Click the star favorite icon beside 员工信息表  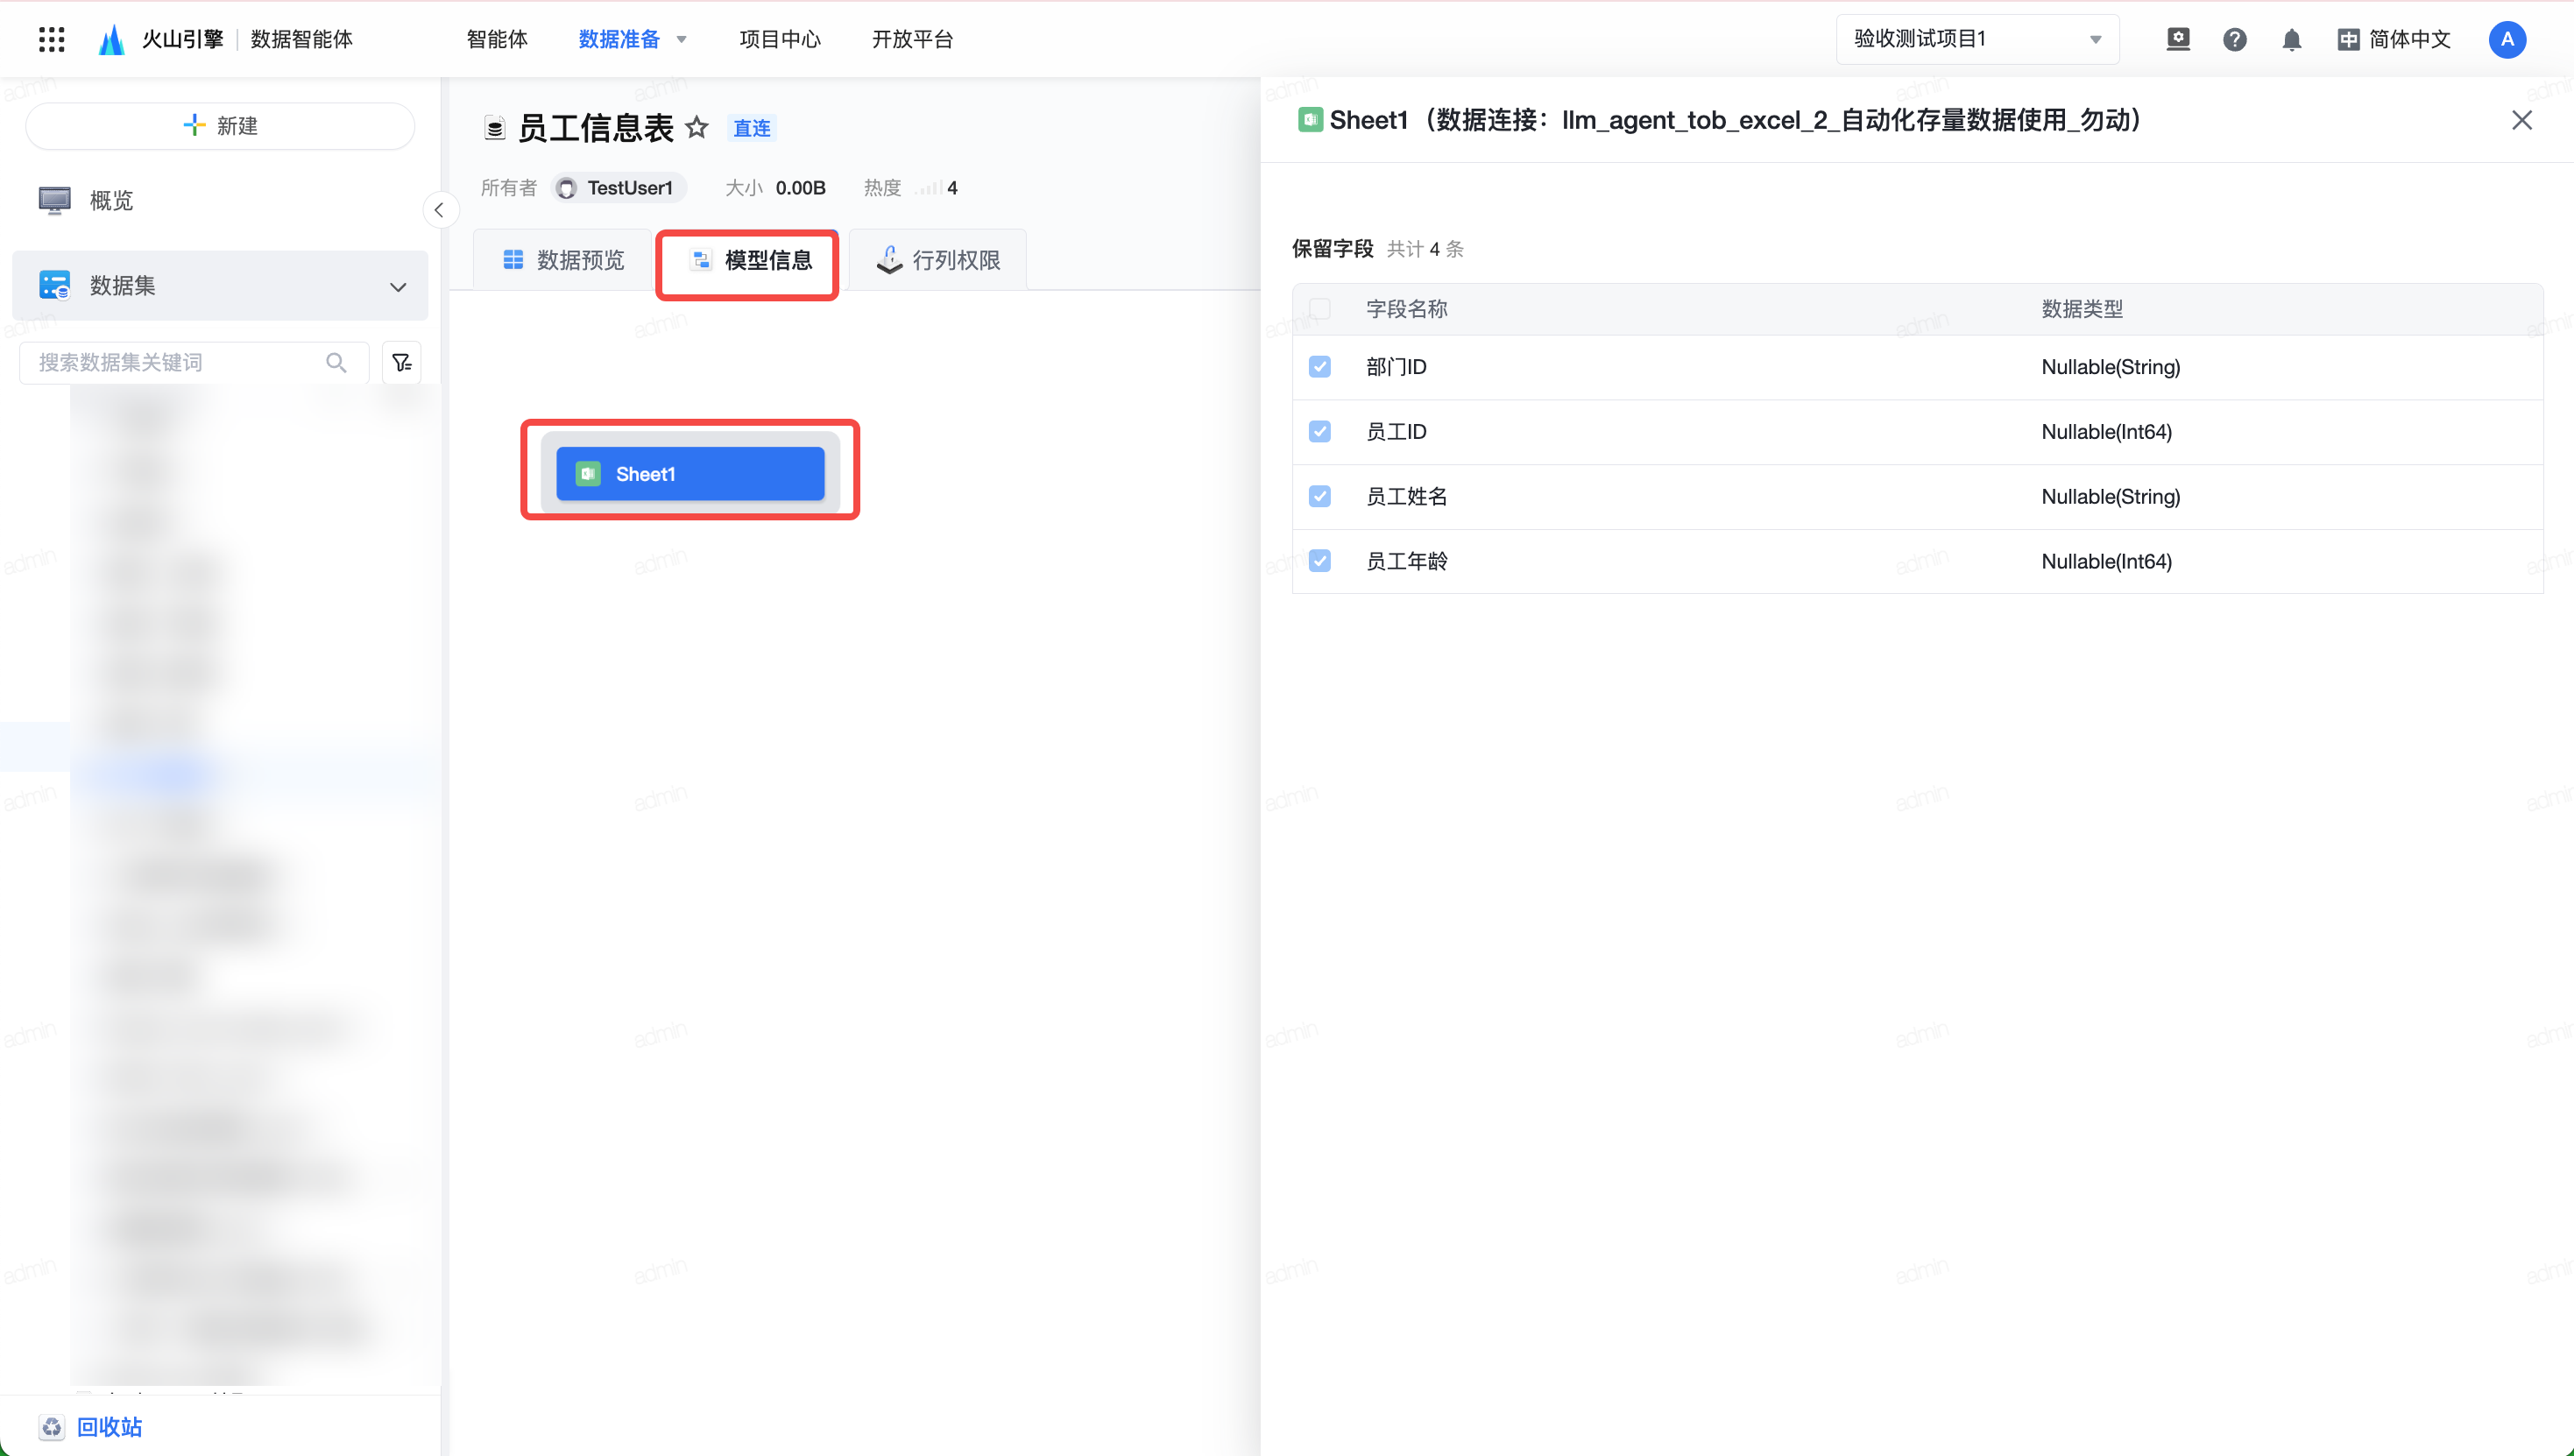(697, 127)
